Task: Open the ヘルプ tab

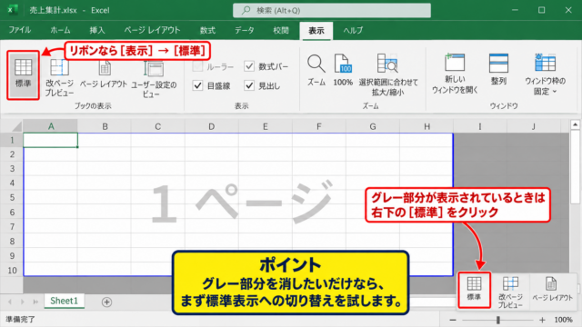Action: click(353, 30)
